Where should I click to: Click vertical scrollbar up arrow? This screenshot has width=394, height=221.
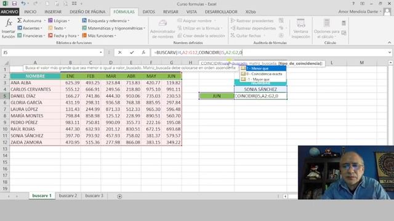pos(390,63)
